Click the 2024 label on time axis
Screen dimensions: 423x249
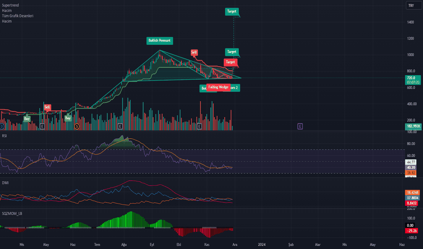262,244
